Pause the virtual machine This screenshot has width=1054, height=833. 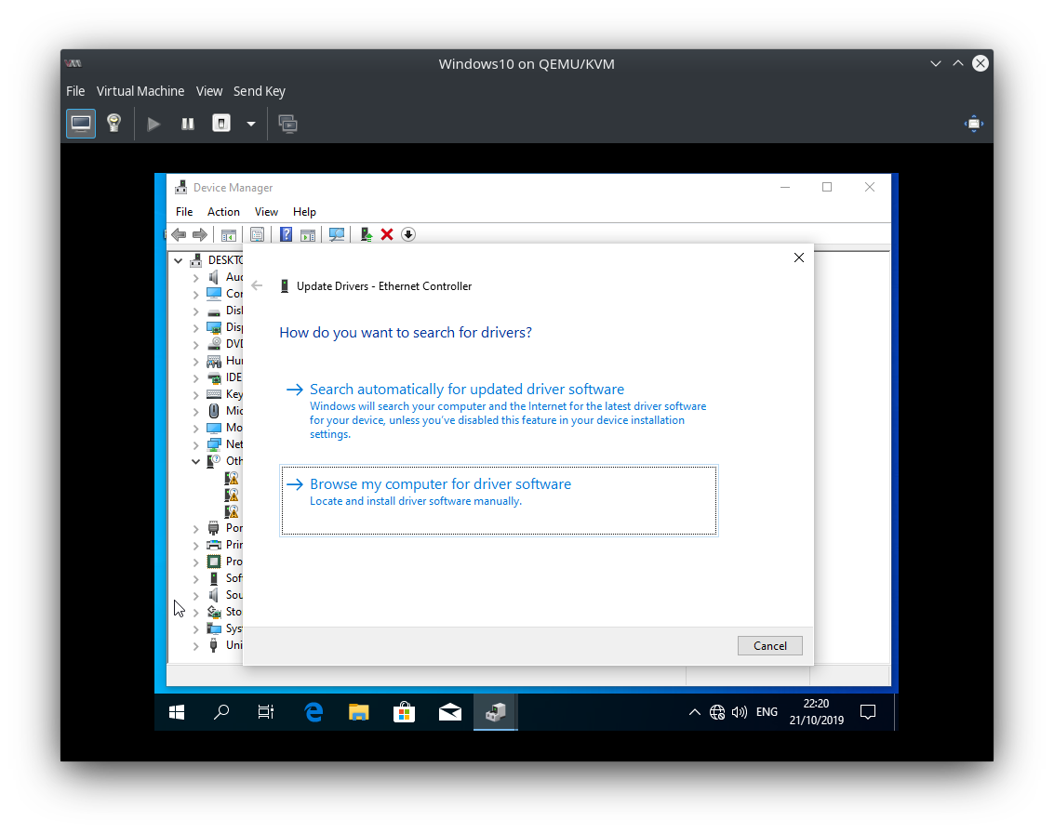tap(188, 124)
